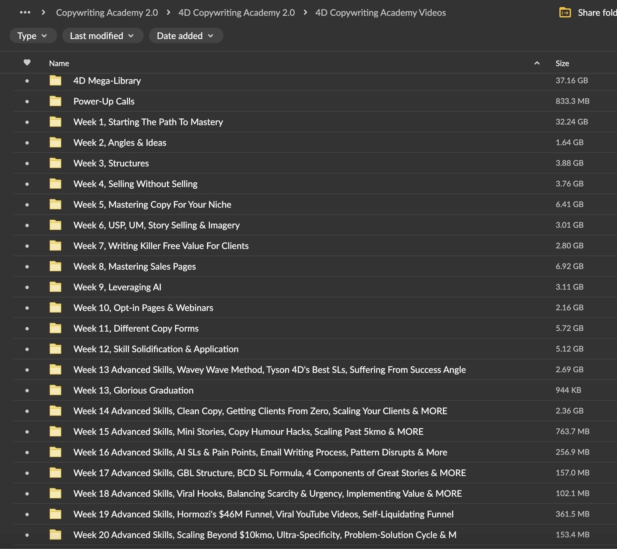The image size is (617, 549).
Task: Click folder icon for Week 13, Glorious Graduation
Action: click(x=55, y=390)
